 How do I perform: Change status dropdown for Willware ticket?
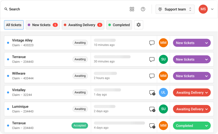pos(192,76)
